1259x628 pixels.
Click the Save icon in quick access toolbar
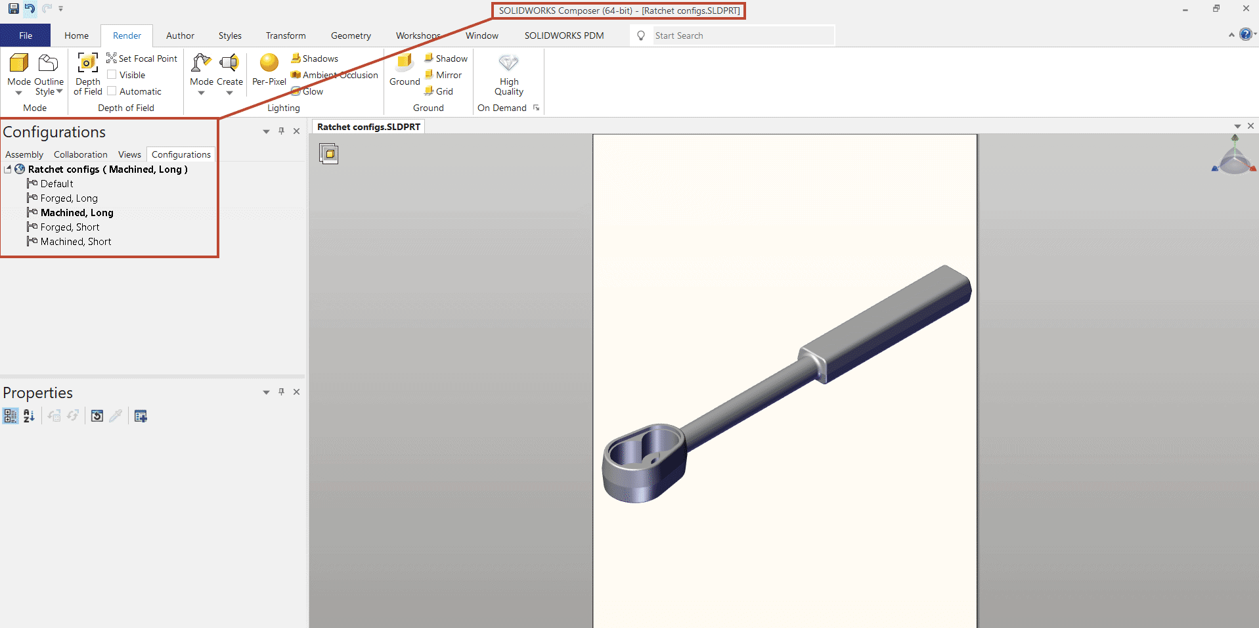(x=13, y=9)
